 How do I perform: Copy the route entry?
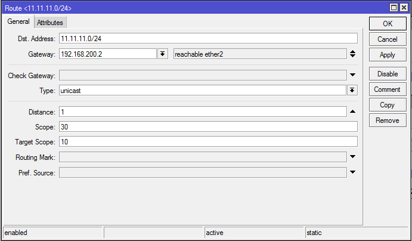pos(387,105)
